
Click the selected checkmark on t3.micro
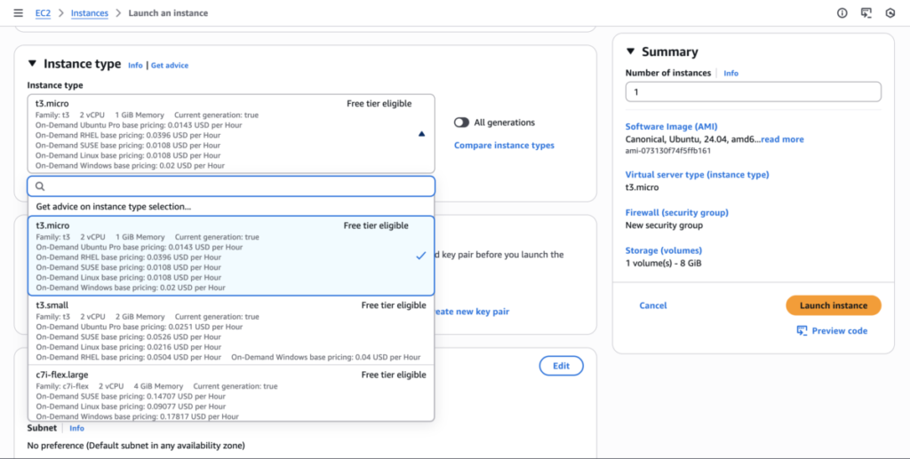420,256
